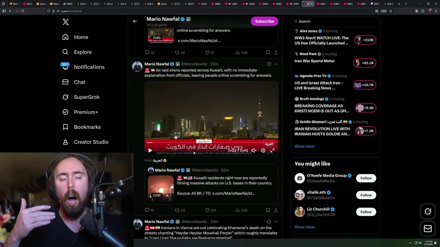Reply to the post with 18 comments
The image size is (440, 247).
(150, 210)
